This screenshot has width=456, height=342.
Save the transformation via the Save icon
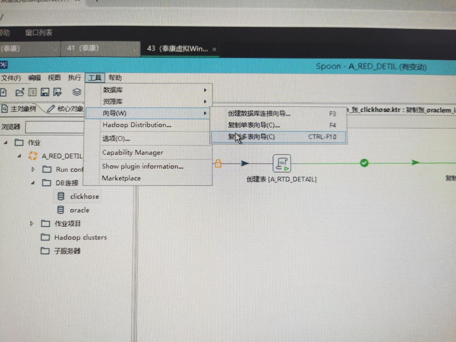pos(45,92)
